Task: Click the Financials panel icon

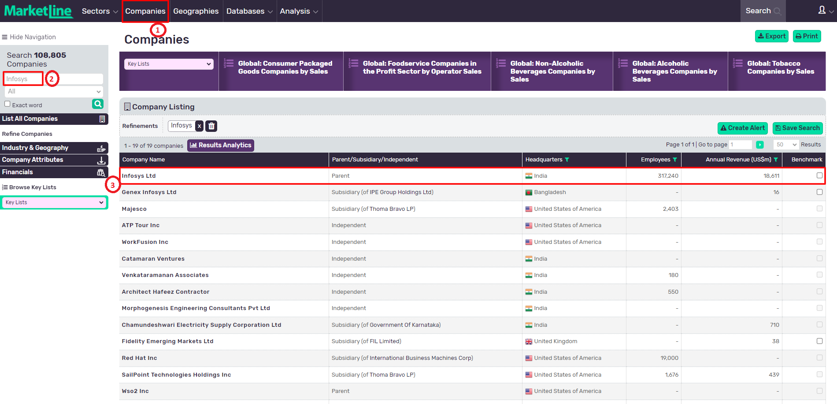Action: click(x=101, y=172)
